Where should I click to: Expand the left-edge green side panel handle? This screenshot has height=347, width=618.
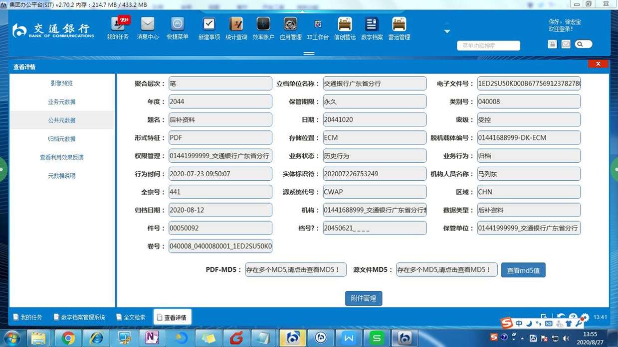(2, 170)
